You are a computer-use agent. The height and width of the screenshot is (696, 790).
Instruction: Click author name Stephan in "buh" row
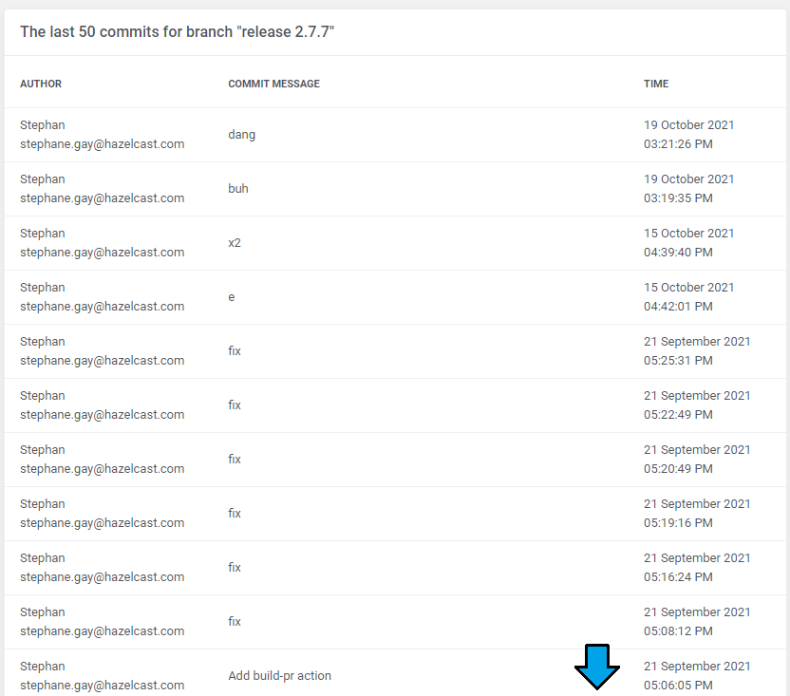[x=43, y=179]
